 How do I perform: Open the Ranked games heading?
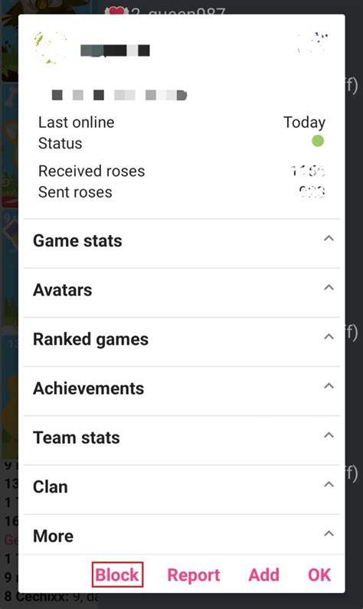90,340
